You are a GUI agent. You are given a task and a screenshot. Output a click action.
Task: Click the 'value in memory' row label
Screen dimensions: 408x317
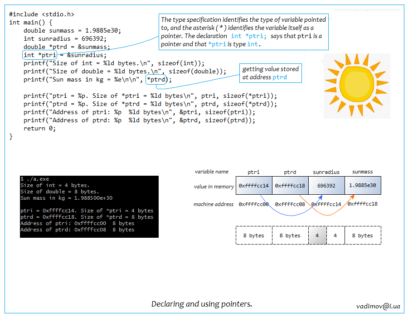click(x=214, y=187)
